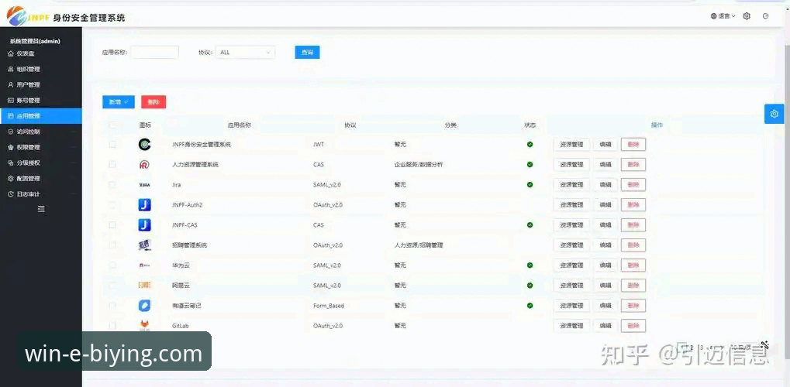790x387 pixels.
Task: Expand 日志审计 in the sidebar
Action: point(41,194)
